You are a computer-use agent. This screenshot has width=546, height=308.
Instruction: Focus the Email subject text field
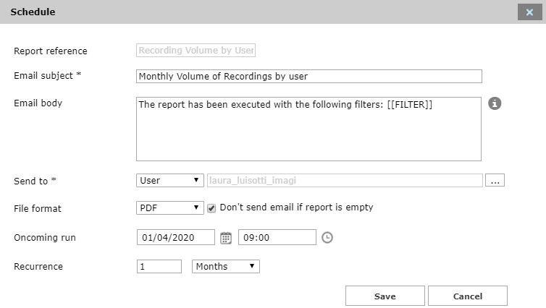pos(308,77)
